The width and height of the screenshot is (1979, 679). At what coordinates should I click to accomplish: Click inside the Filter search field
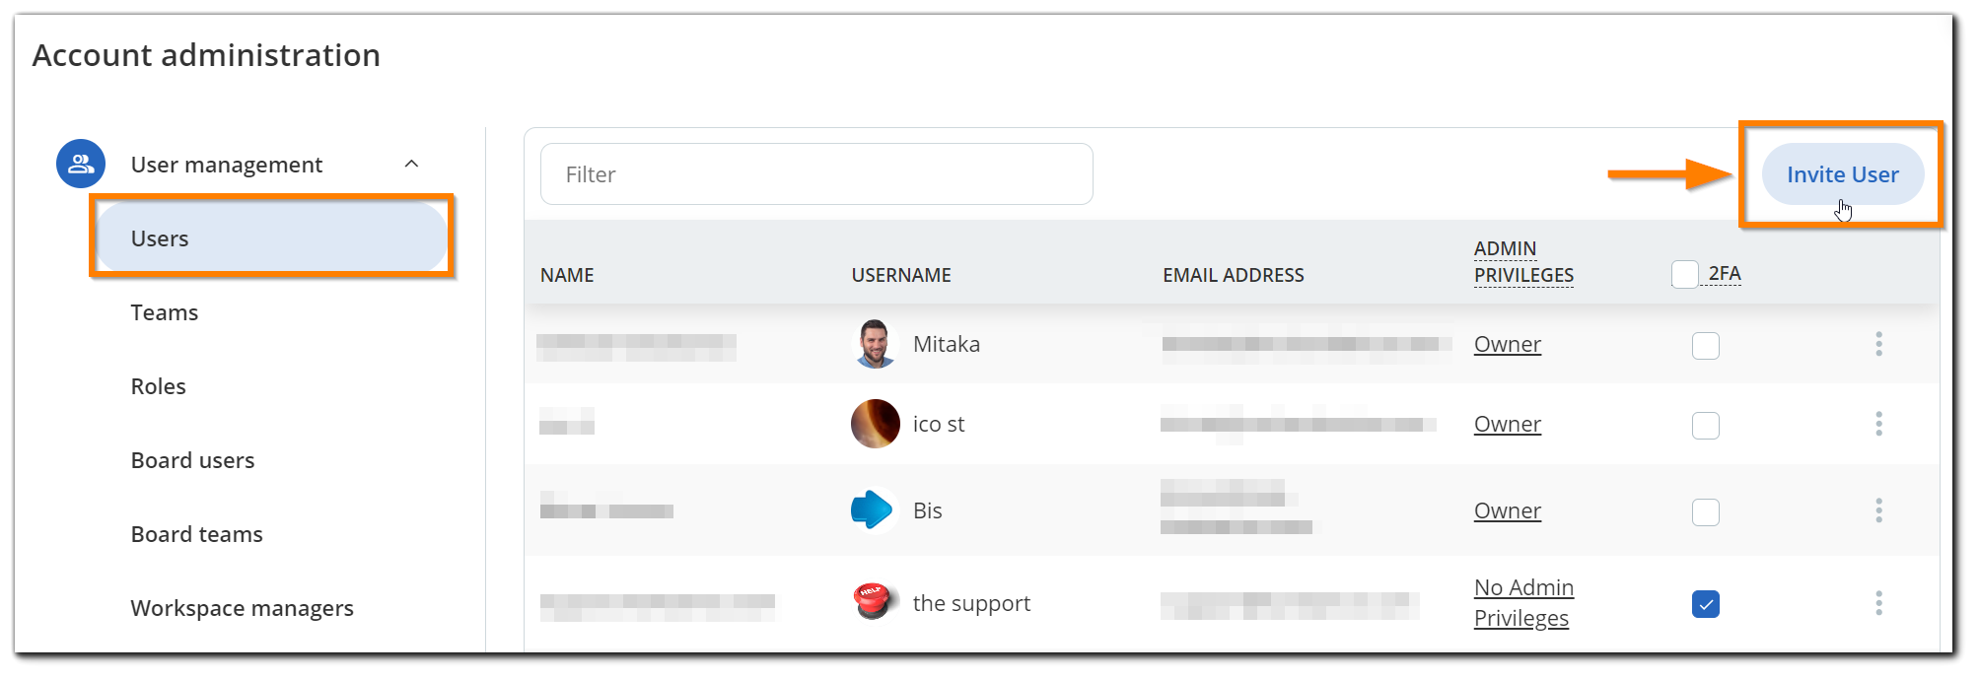point(815,173)
